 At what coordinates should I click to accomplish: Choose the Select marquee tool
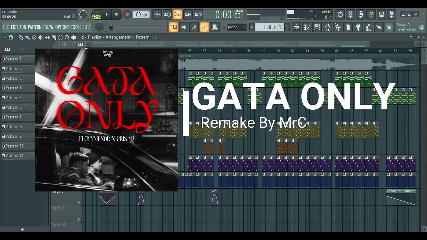[60, 37]
